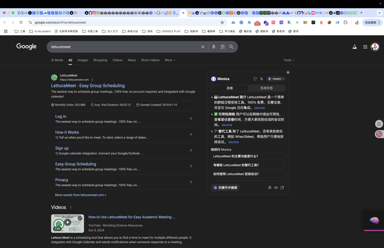Open the Chrome three-dot menu

pyautogui.click(x=379, y=22)
